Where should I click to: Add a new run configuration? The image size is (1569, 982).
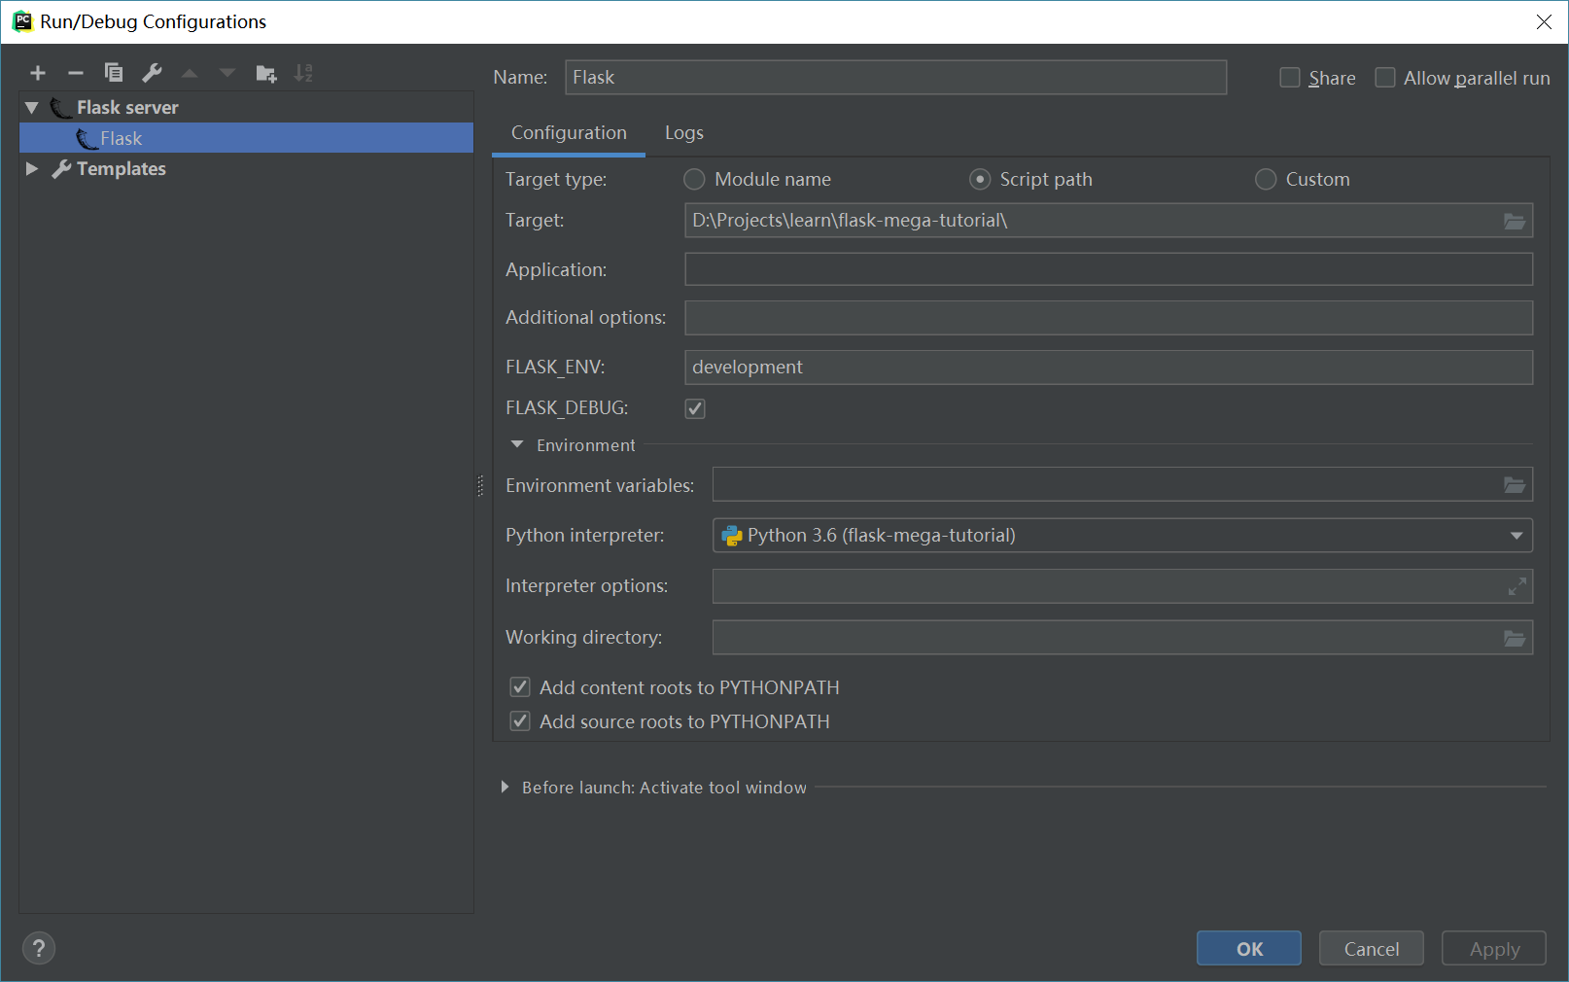pyautogui.click(x=37, y=72)
